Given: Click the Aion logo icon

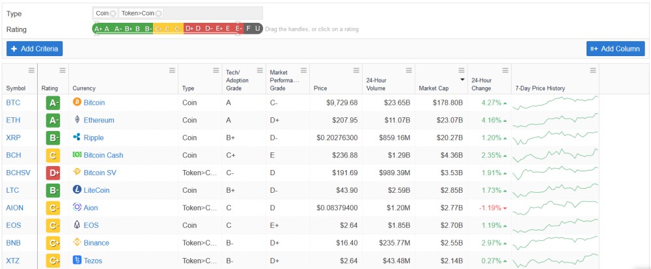Looking at the screenshot, I should tap(77, 207).
